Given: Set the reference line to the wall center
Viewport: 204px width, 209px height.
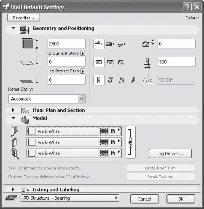Looking at the screenshot, I should point(110,44).
